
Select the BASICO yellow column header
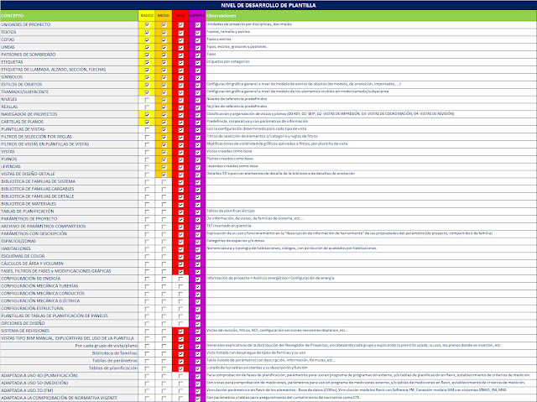click(x=147, y=16)
